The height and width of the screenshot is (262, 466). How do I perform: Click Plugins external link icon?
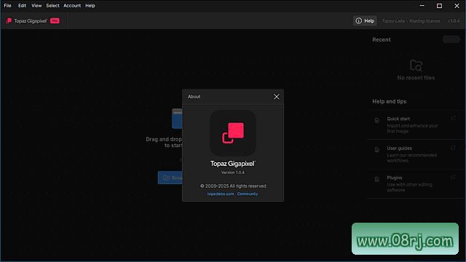(453, 177)
